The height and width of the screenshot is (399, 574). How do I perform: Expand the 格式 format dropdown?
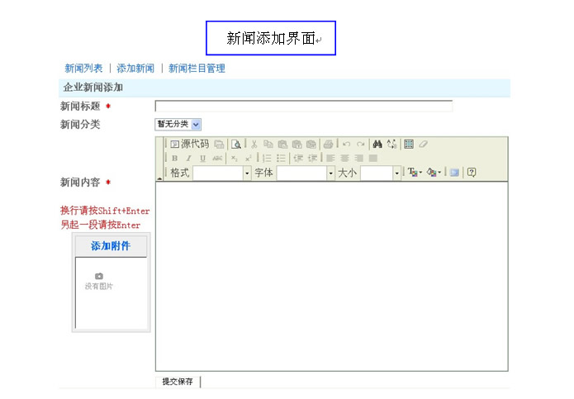[x=247, y=173]
